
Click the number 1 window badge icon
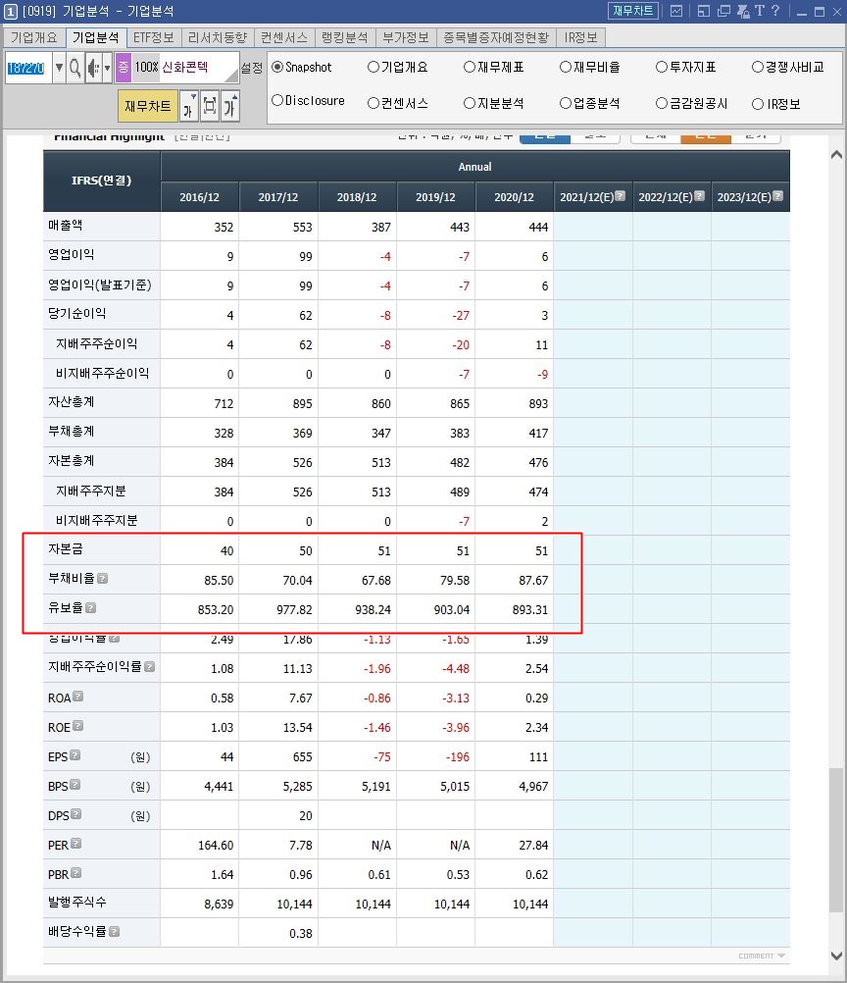tap(10, 12)
